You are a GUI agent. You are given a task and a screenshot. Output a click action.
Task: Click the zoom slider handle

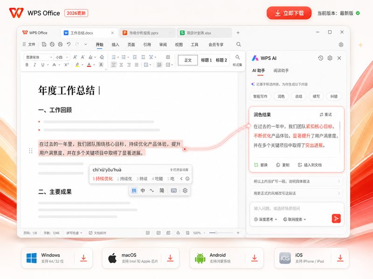tap(216, 233)
